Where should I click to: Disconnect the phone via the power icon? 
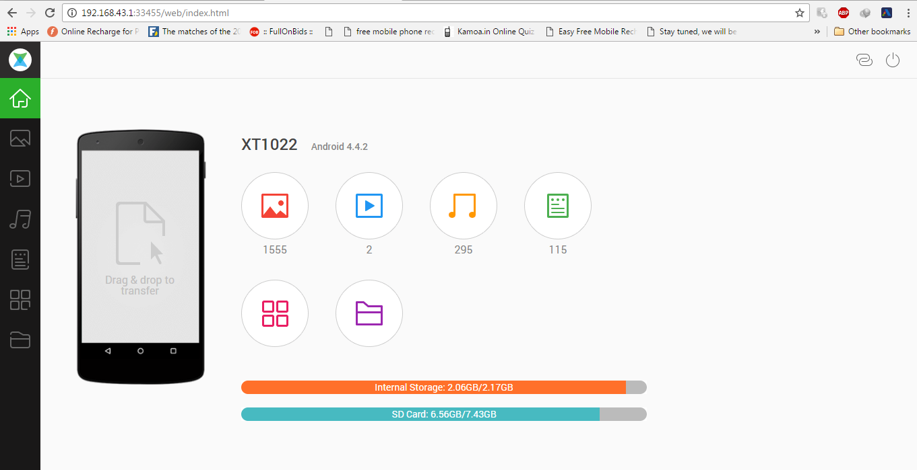click(x=893, y=60)
